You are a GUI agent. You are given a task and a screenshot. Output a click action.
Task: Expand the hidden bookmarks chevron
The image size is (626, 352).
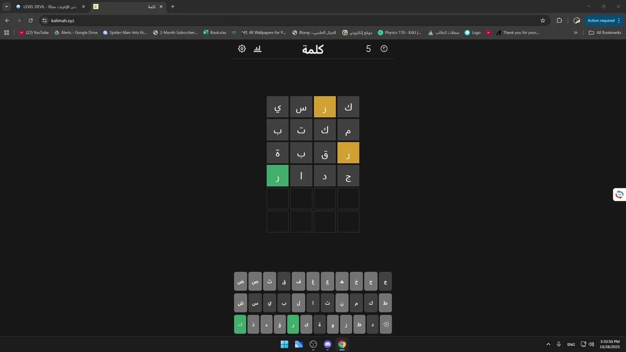coord(576,33)
